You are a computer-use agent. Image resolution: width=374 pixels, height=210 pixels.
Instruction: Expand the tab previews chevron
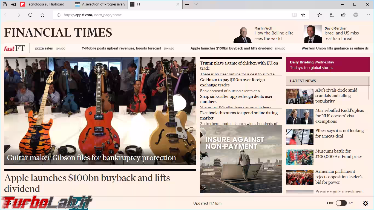click(196, 4)
